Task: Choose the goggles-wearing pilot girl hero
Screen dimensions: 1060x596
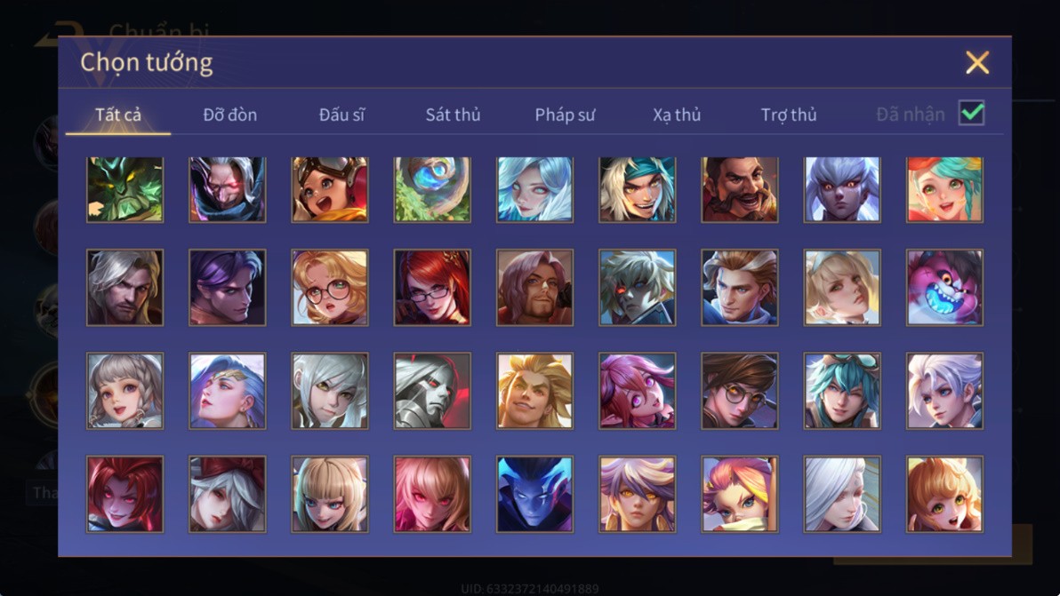Action: 330,190
